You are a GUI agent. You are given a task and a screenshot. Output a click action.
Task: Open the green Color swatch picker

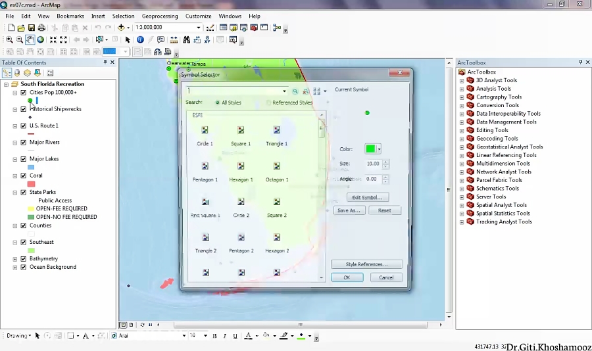pos(373,149)
